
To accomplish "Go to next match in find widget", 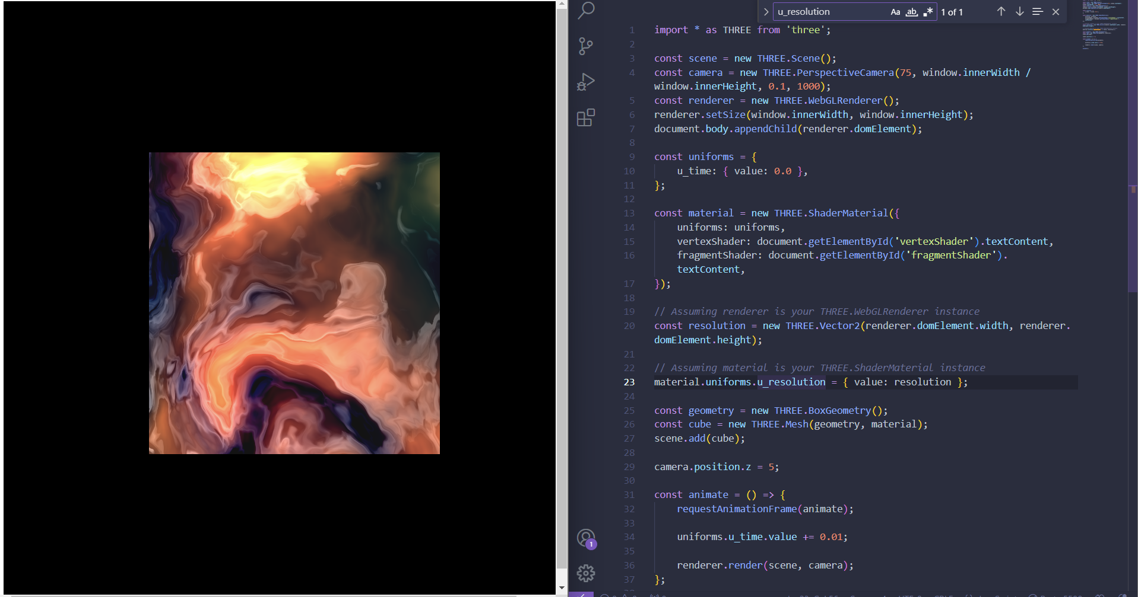I will (x=1019, y=12).
